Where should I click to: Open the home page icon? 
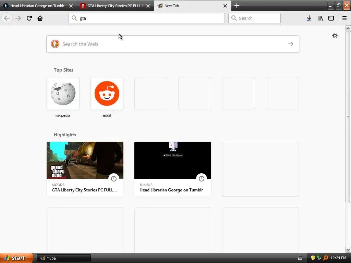(40, 18)
